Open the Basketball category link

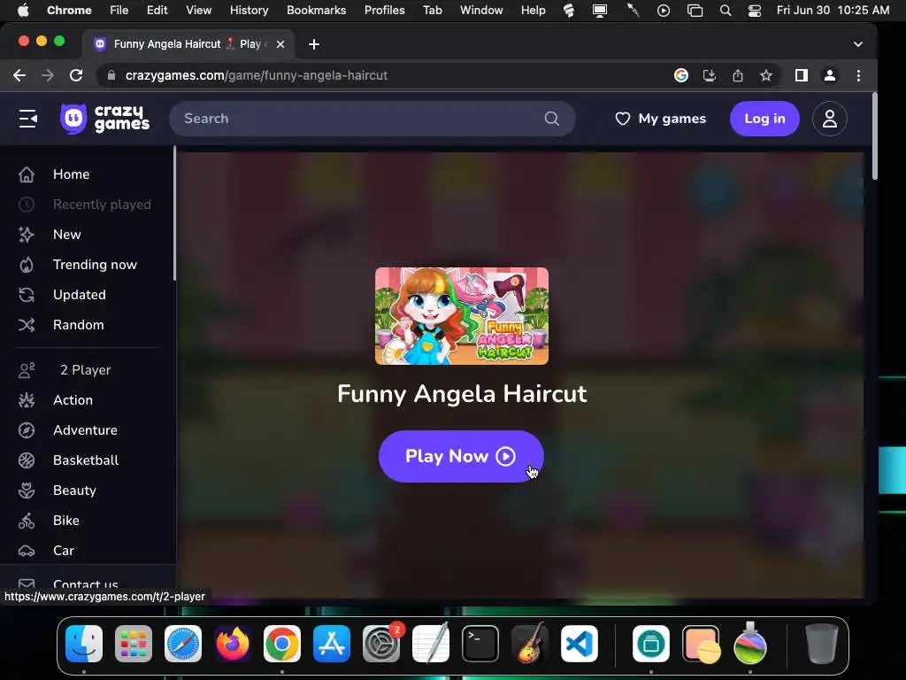[86, 460]
